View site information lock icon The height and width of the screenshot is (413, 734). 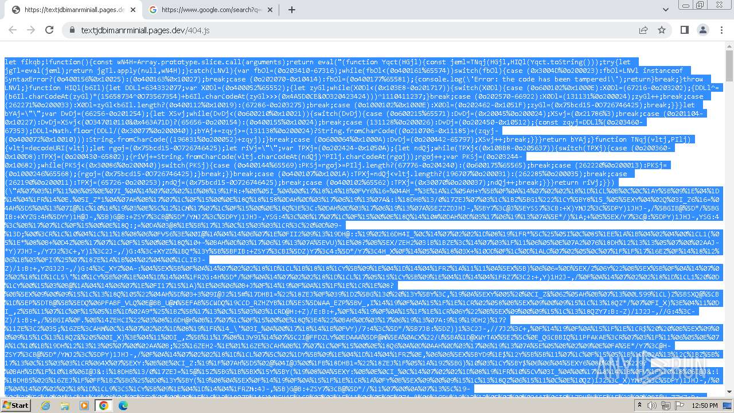click(72, 30)
